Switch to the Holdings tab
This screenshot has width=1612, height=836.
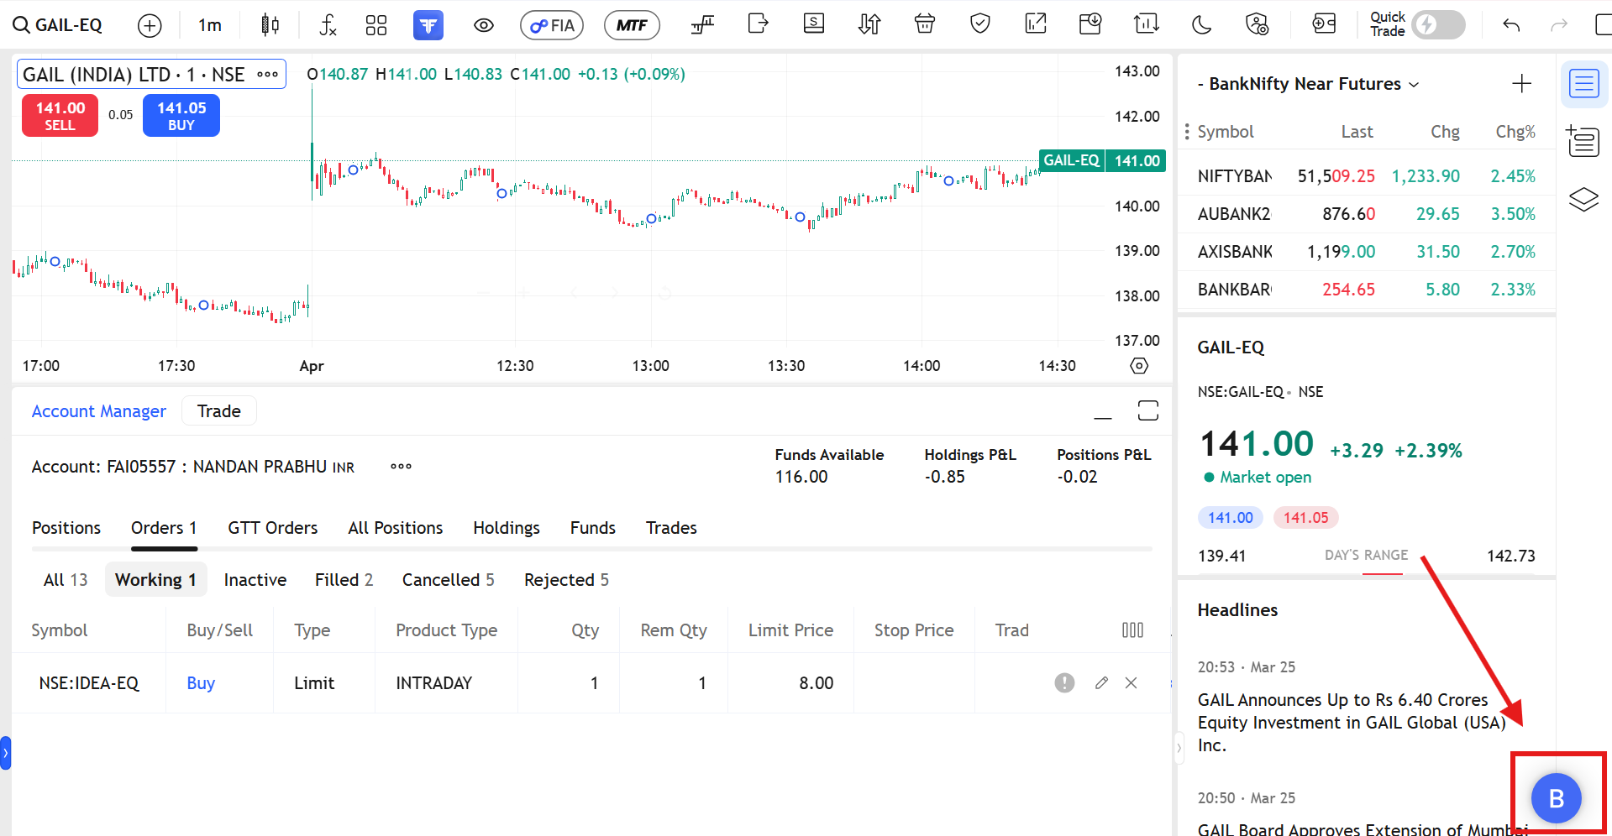click(x=506, y=528)
